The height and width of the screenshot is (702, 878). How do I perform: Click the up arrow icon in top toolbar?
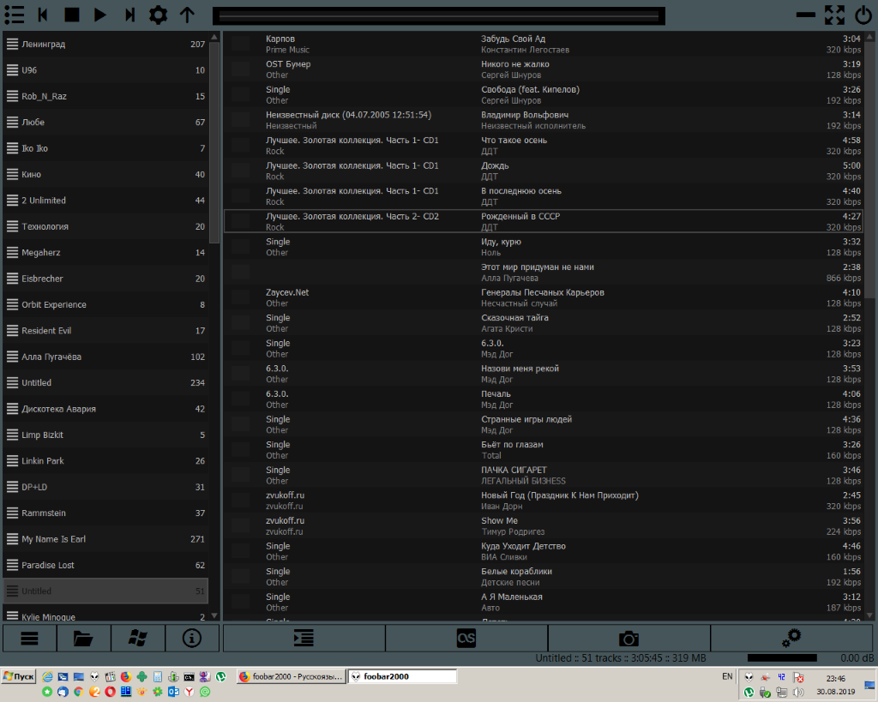click(187, 15)
